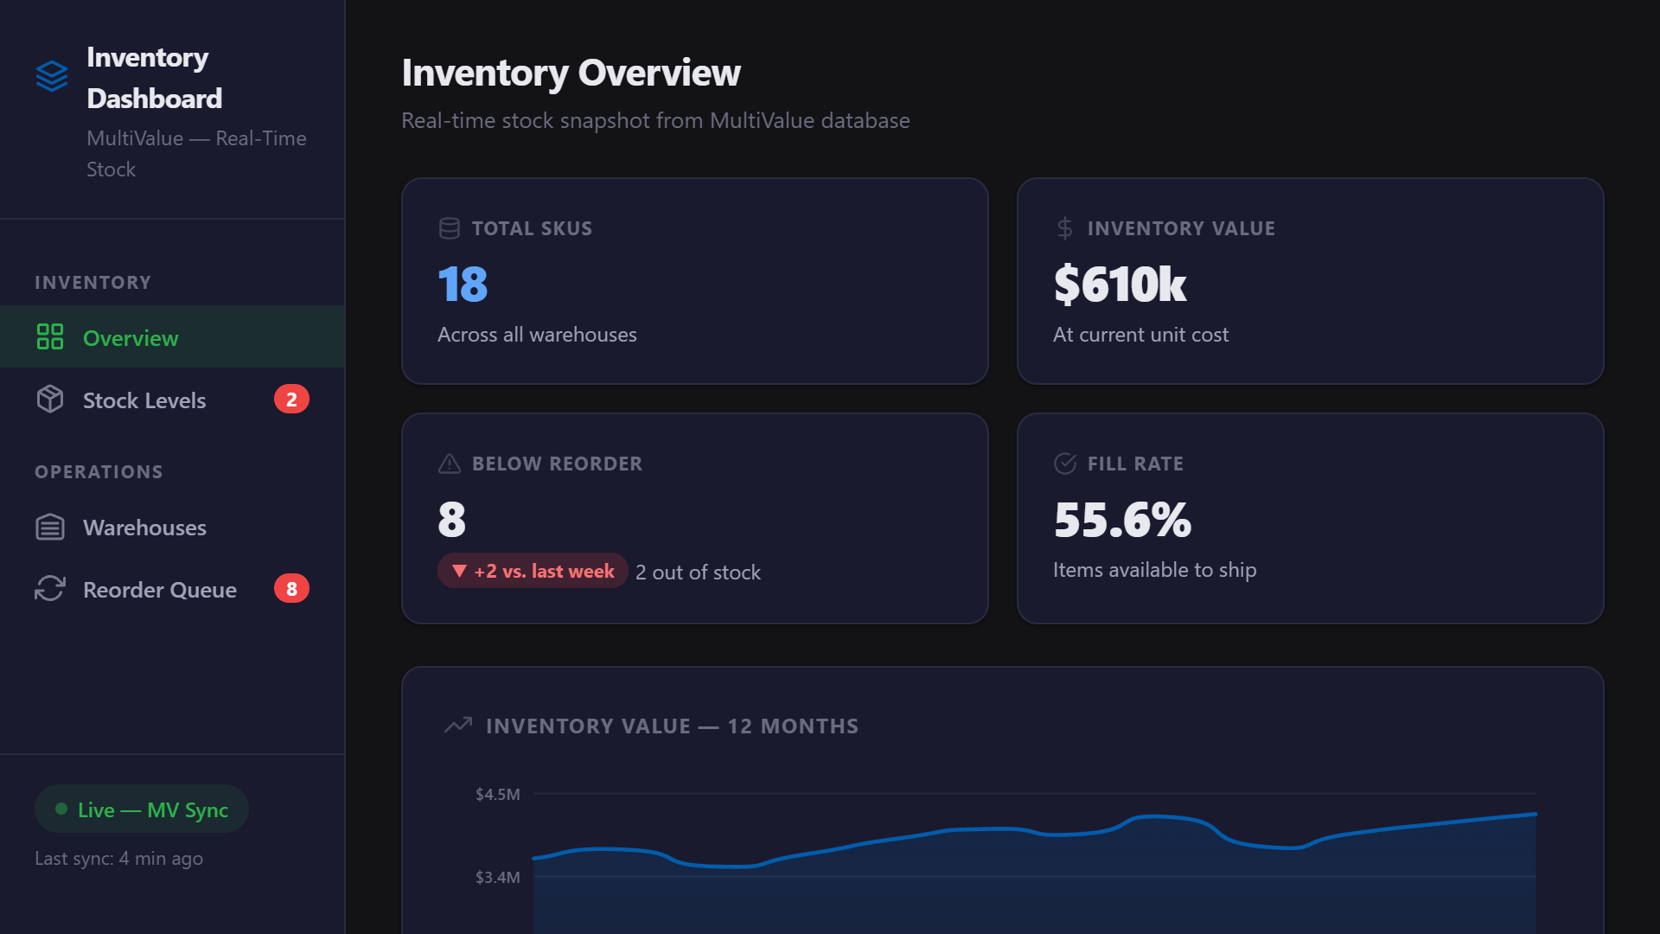The height and width of the screenshot is (934, 1660).
Task: Switch to the Reorder Queue view
Action: (159, 589)
